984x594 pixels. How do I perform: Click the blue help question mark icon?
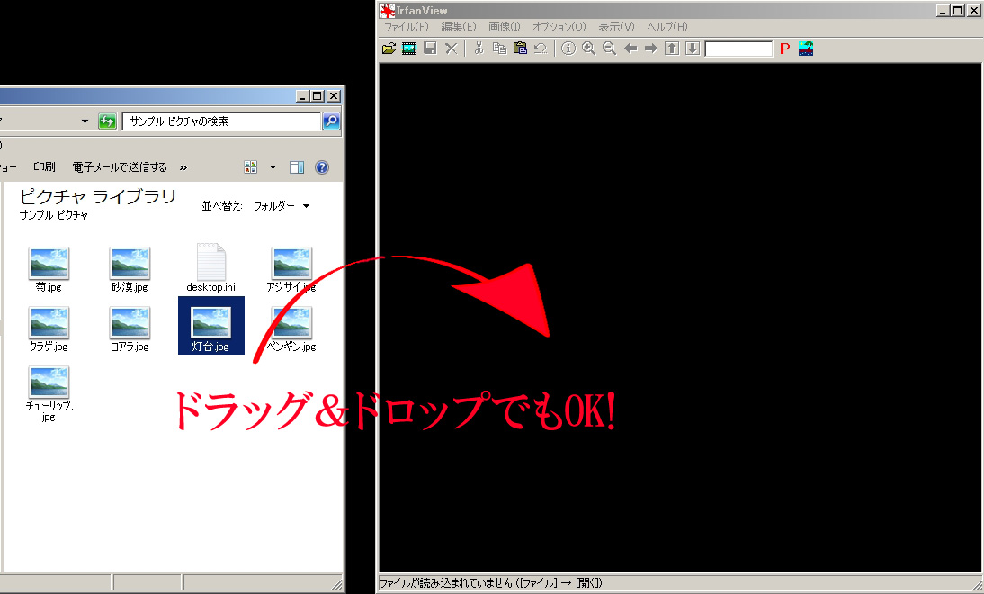tap(322, 167)
